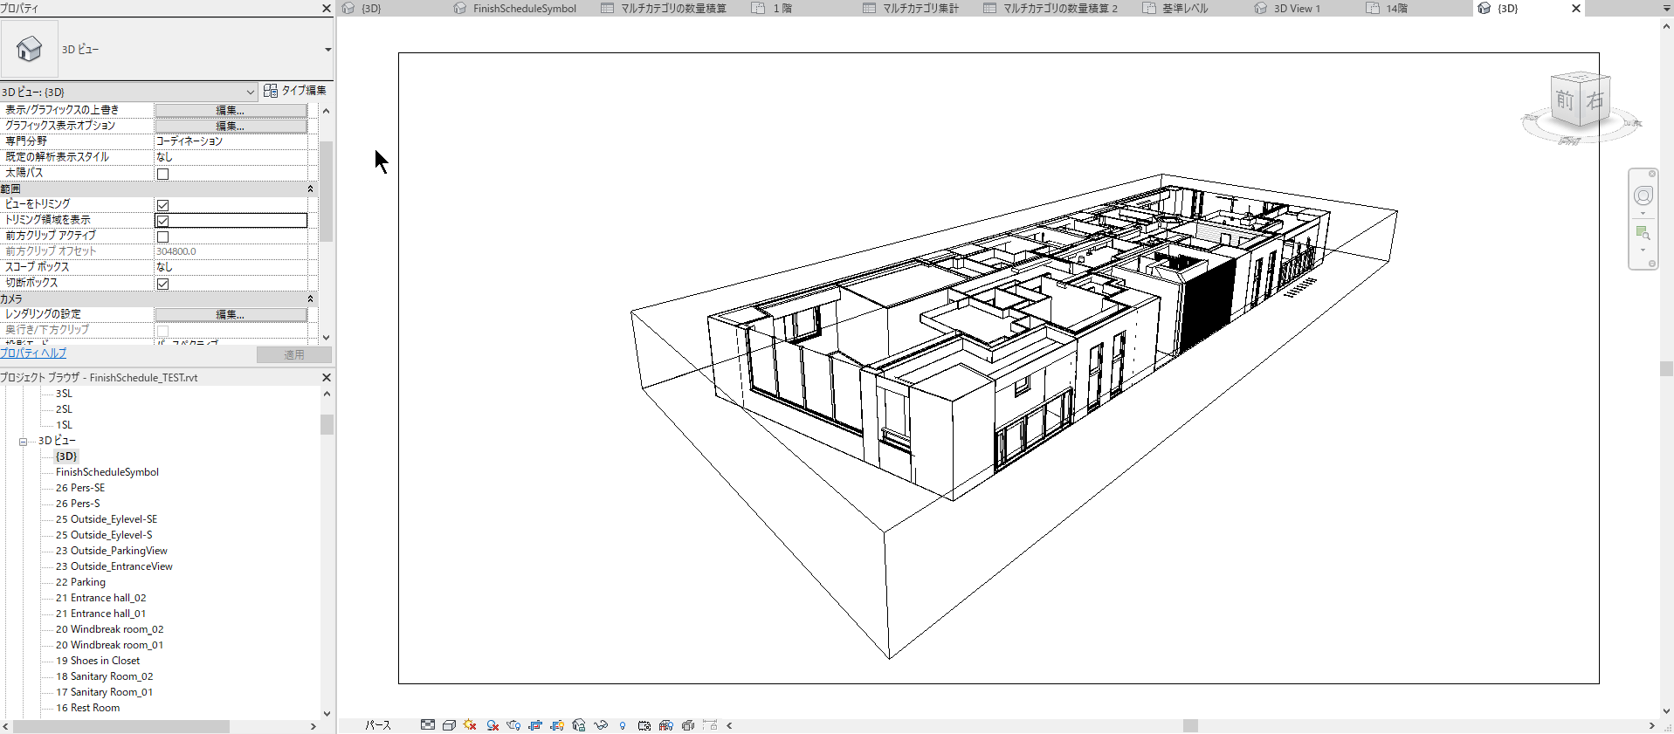The width and height of the screenshot is (1674, 734).
Task: Open the type selector dropdown arrow
Action: 327,50
